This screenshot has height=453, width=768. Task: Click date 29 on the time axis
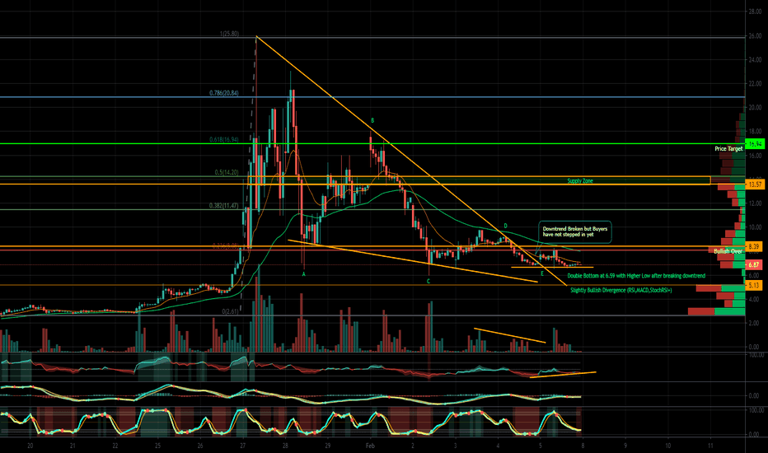point(328,446)
